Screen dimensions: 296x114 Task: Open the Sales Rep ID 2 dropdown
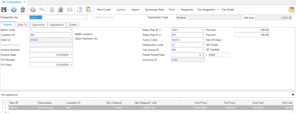pos(203,35)
